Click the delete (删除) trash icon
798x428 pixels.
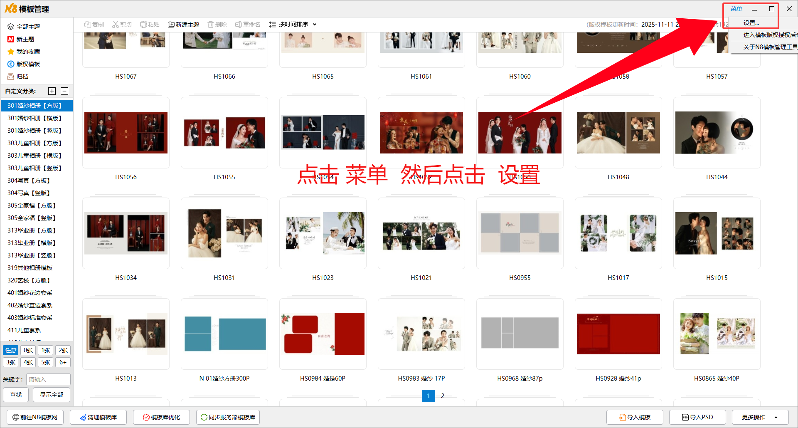[211, 25]
